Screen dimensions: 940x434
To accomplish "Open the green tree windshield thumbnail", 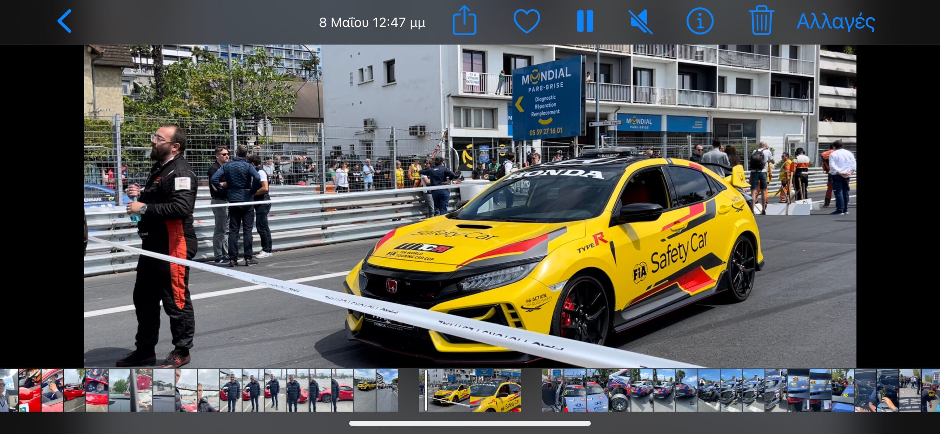I will pos(119,390).
